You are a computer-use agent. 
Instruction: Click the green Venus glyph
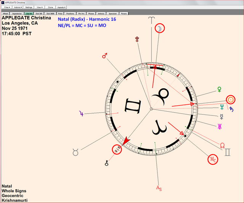click(219, 89)
